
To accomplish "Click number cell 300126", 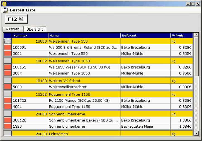I will 30,120.
